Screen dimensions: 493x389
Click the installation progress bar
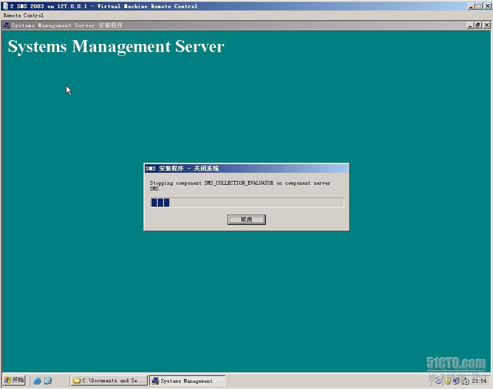[247, 202]
